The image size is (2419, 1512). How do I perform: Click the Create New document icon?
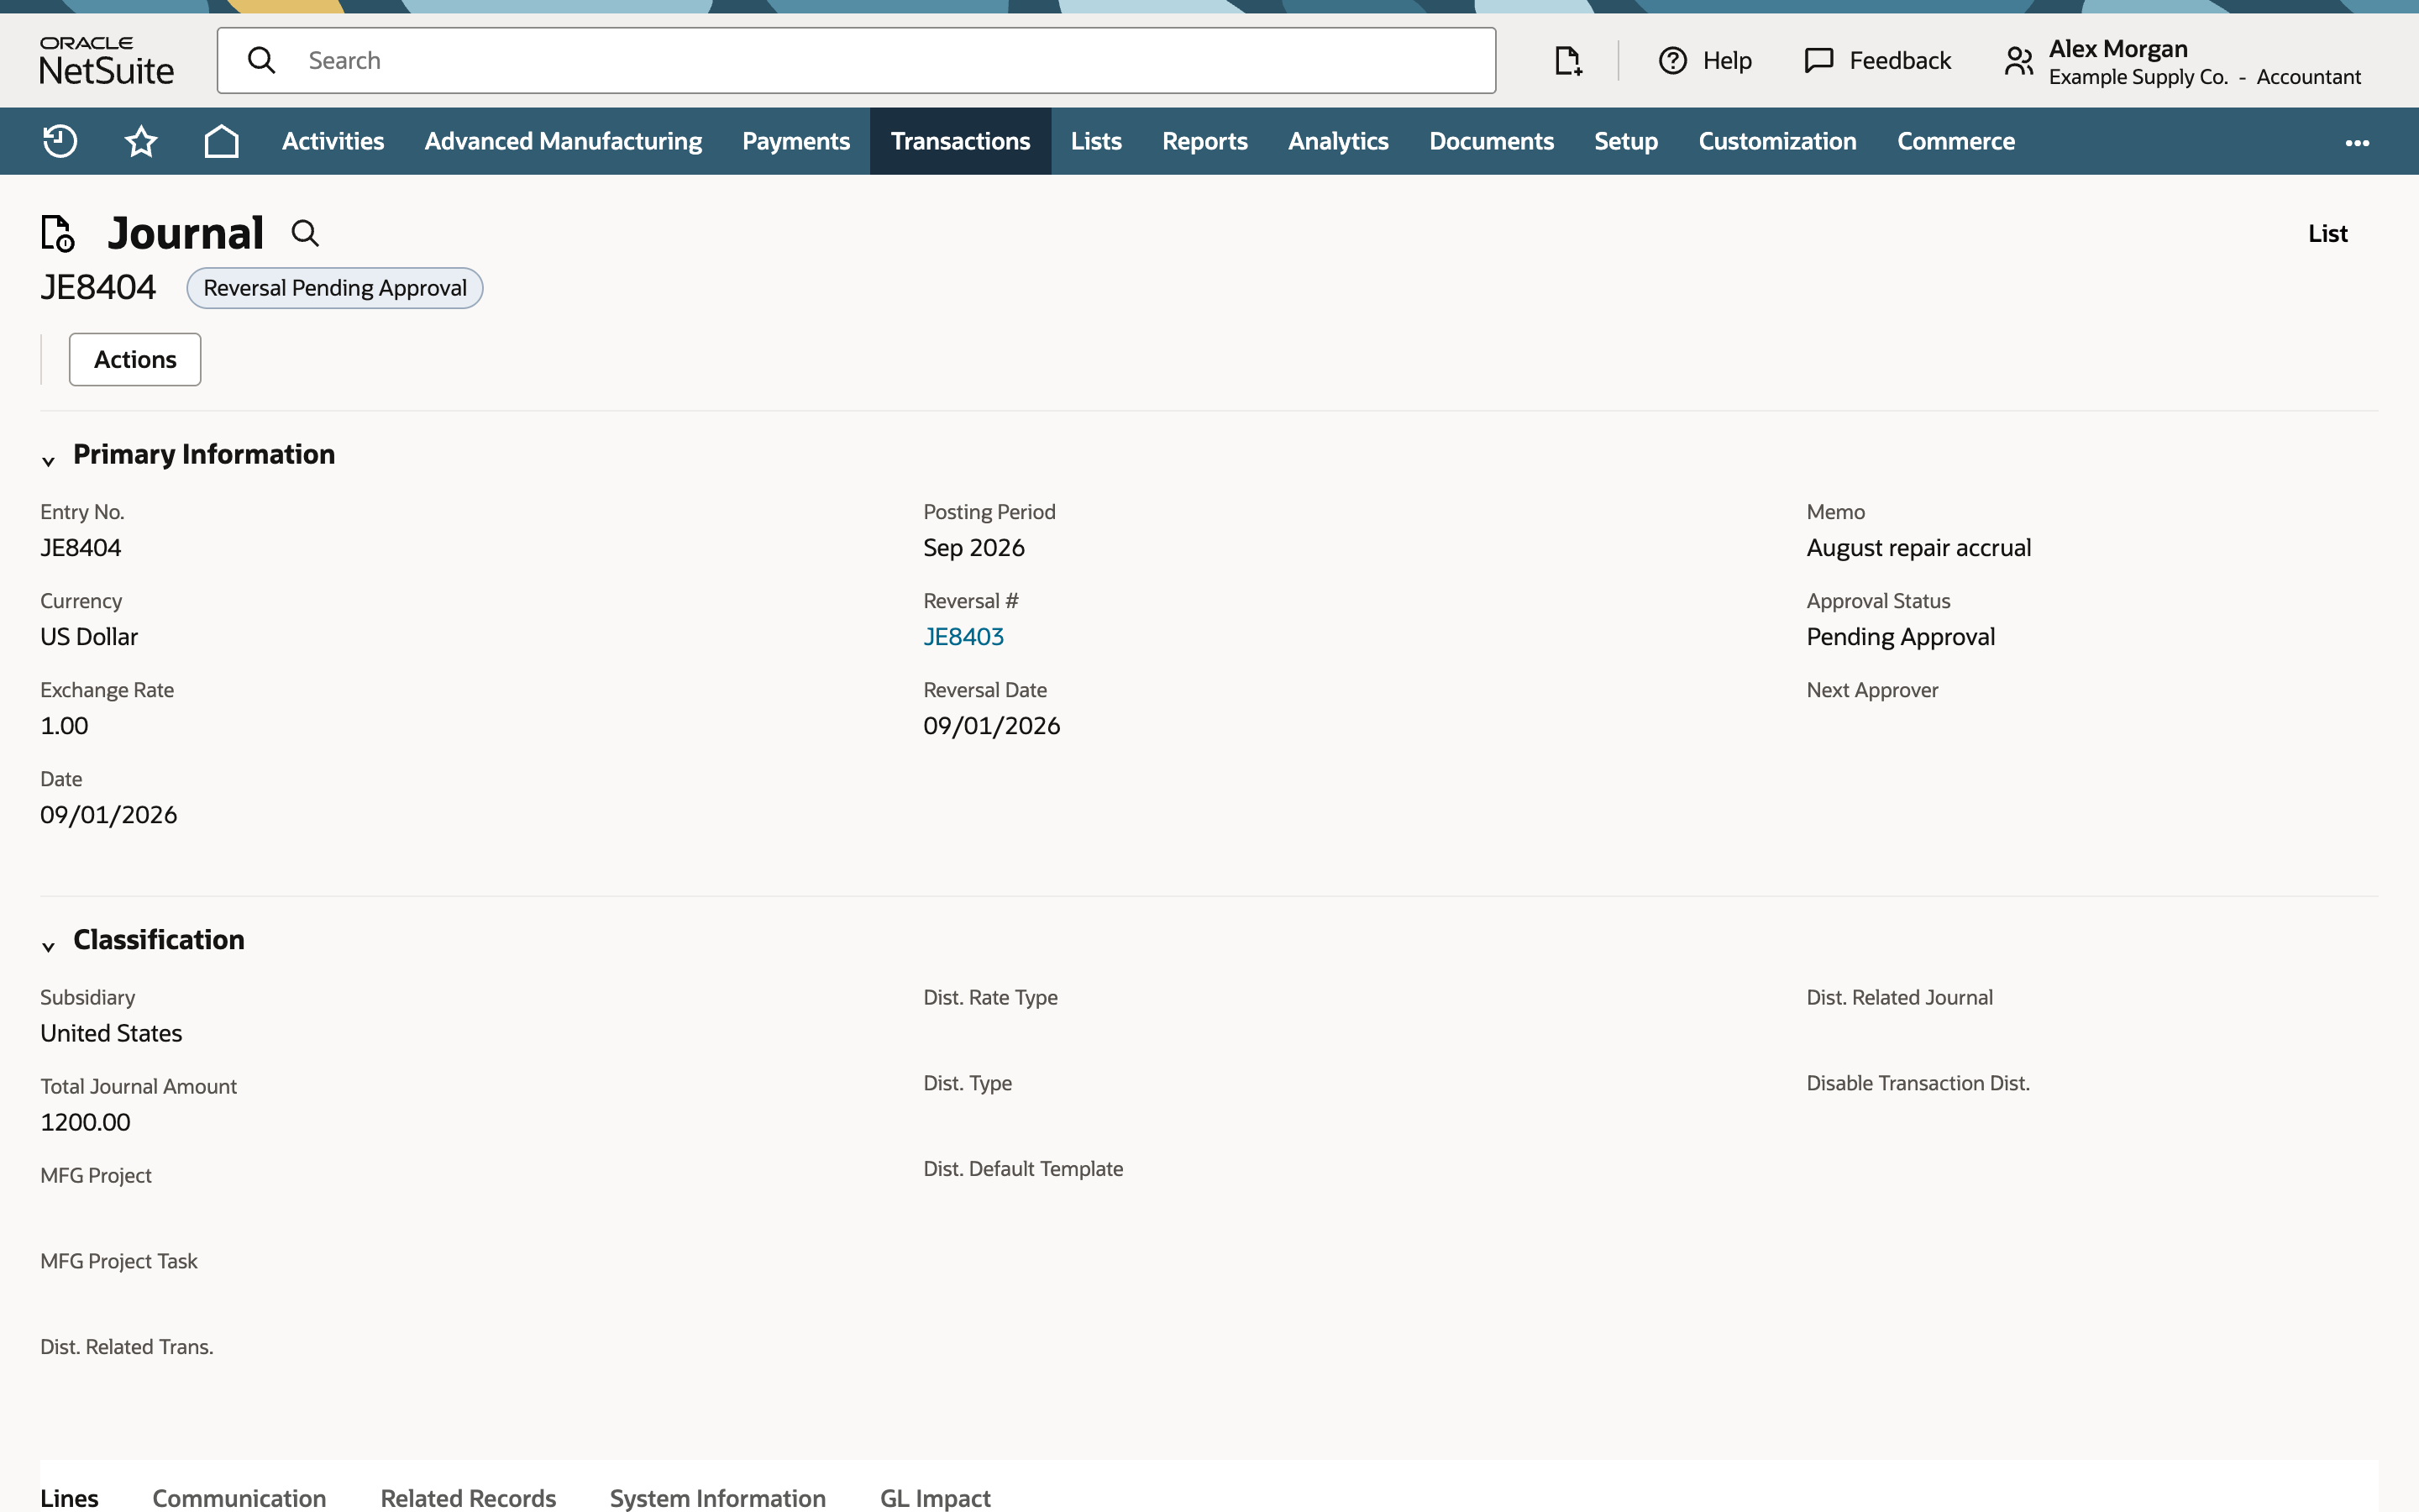click(x=1567, y=61)
